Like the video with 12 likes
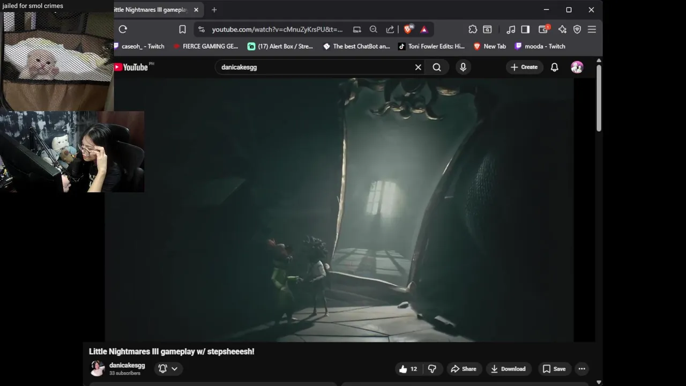 pyautogui.click(x=408, y=369)
